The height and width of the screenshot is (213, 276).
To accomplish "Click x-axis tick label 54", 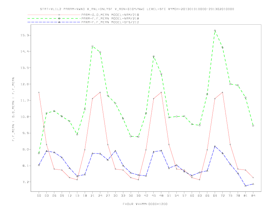I will pyautogui.click(x=177, y=196).
